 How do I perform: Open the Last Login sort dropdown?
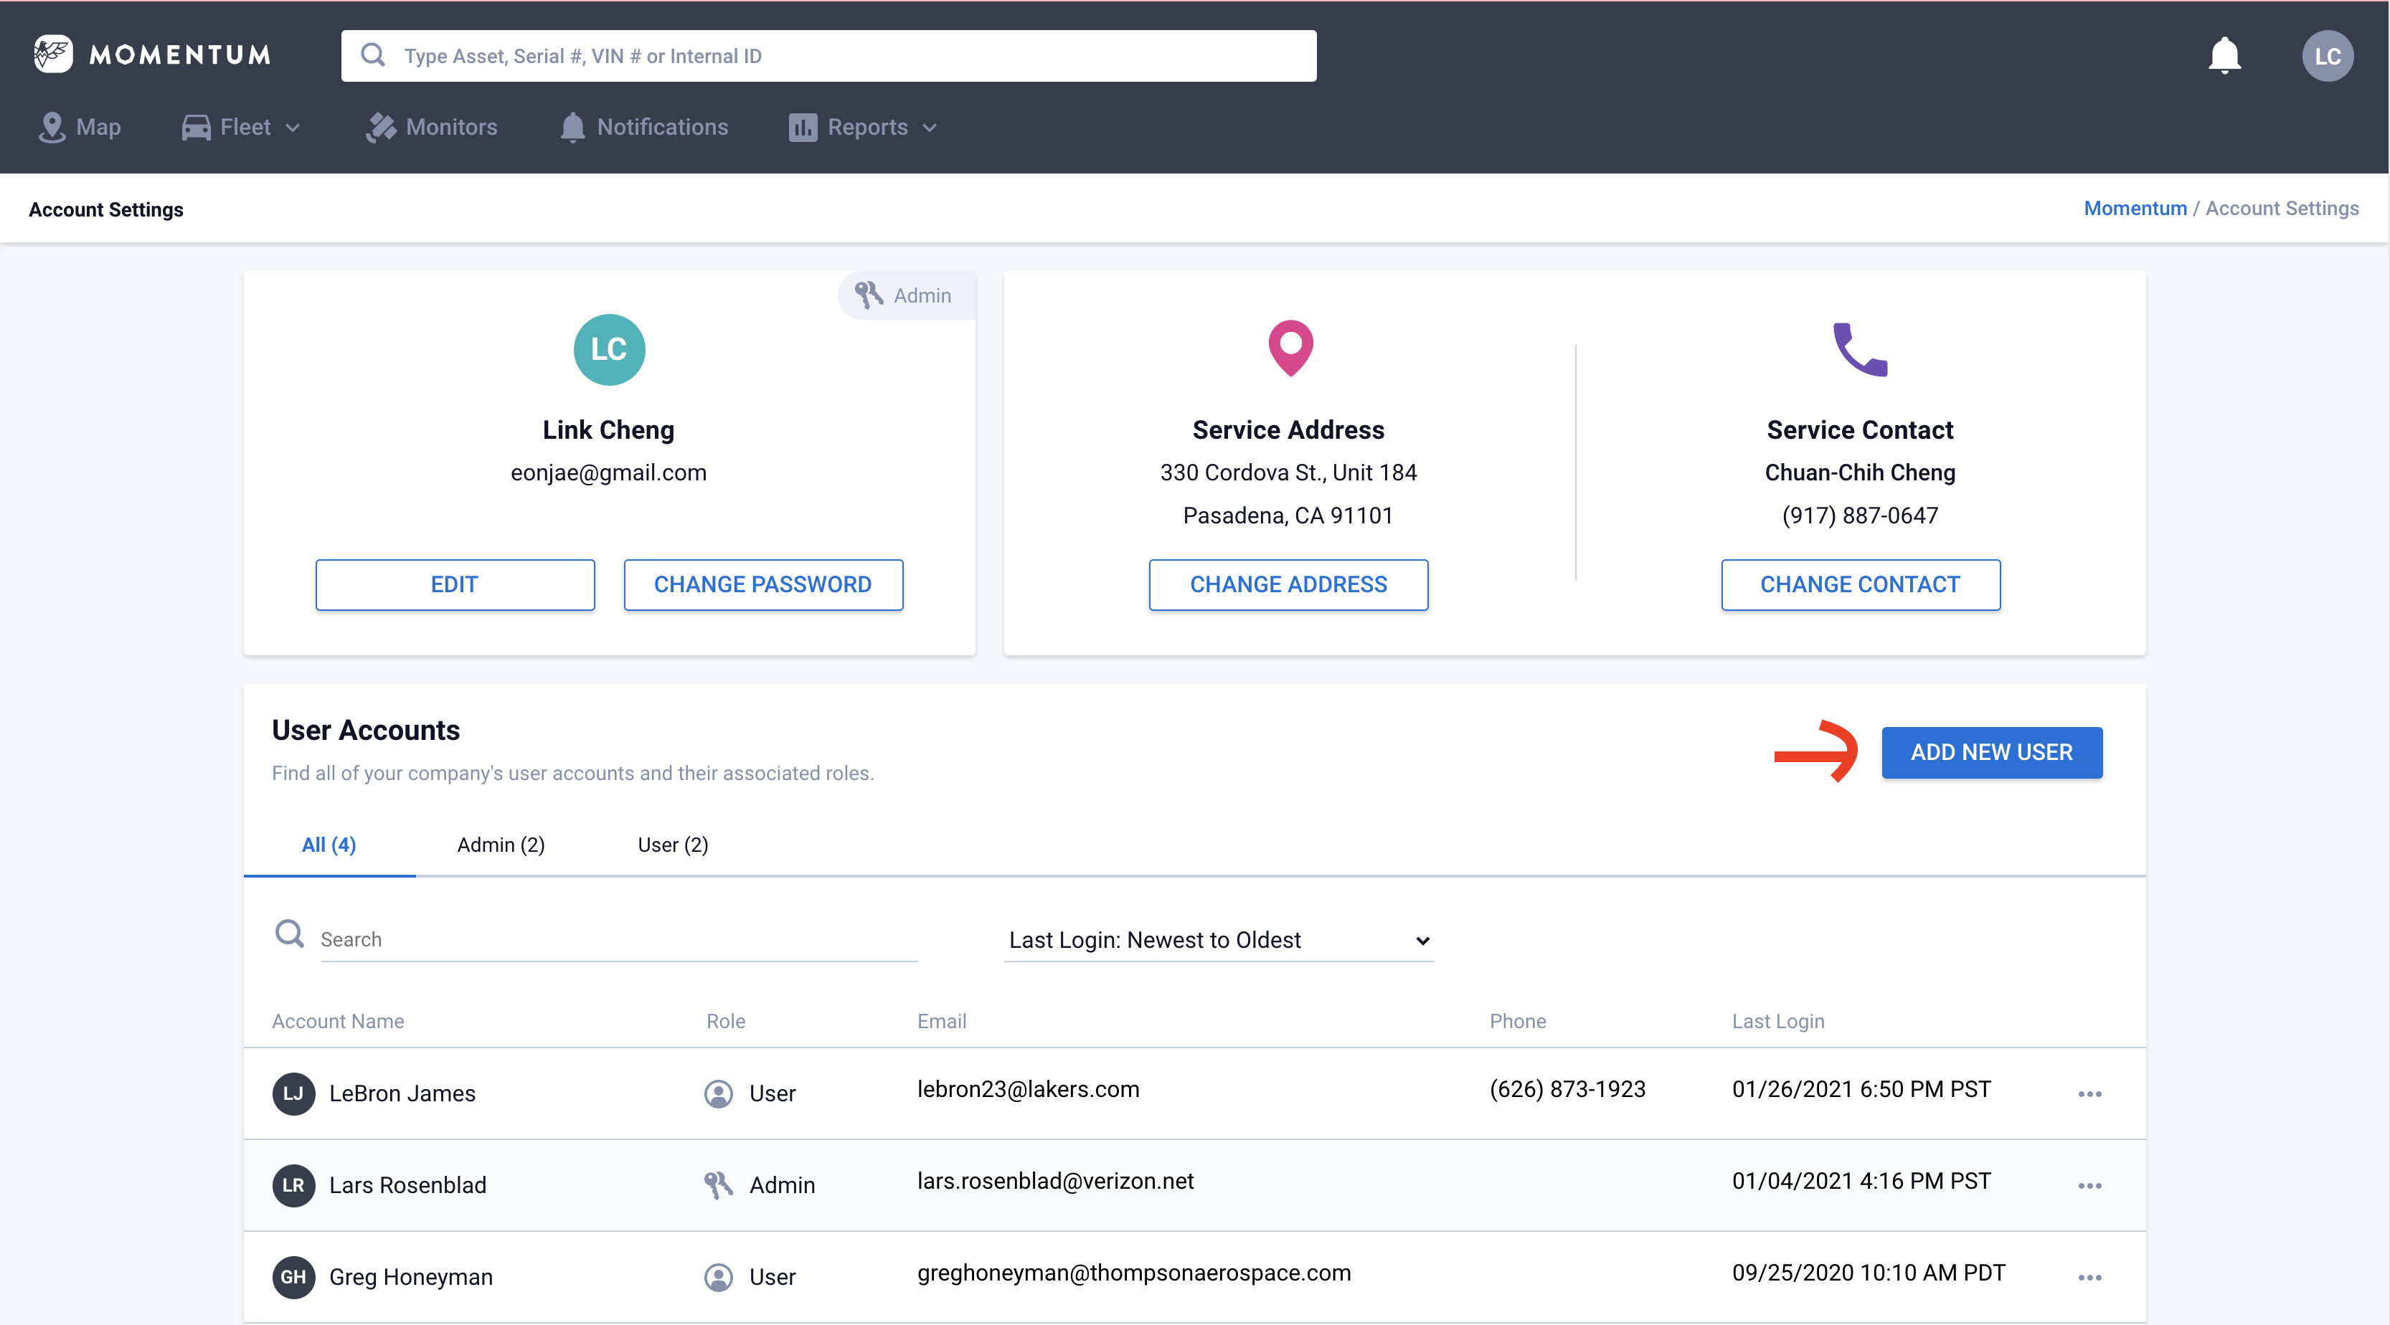1217,940
